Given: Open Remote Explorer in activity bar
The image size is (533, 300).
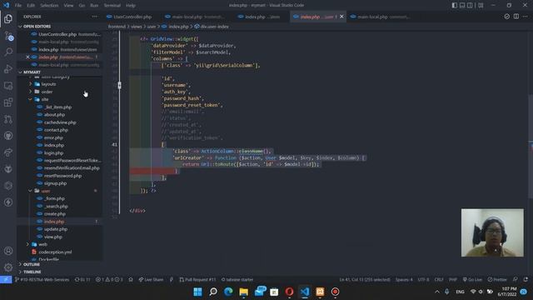Looking at the screenshot, I should tap(8, 85).
